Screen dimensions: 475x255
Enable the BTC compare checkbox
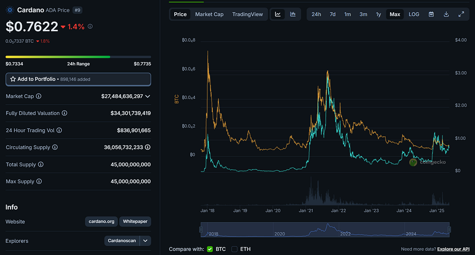(209, 249)
